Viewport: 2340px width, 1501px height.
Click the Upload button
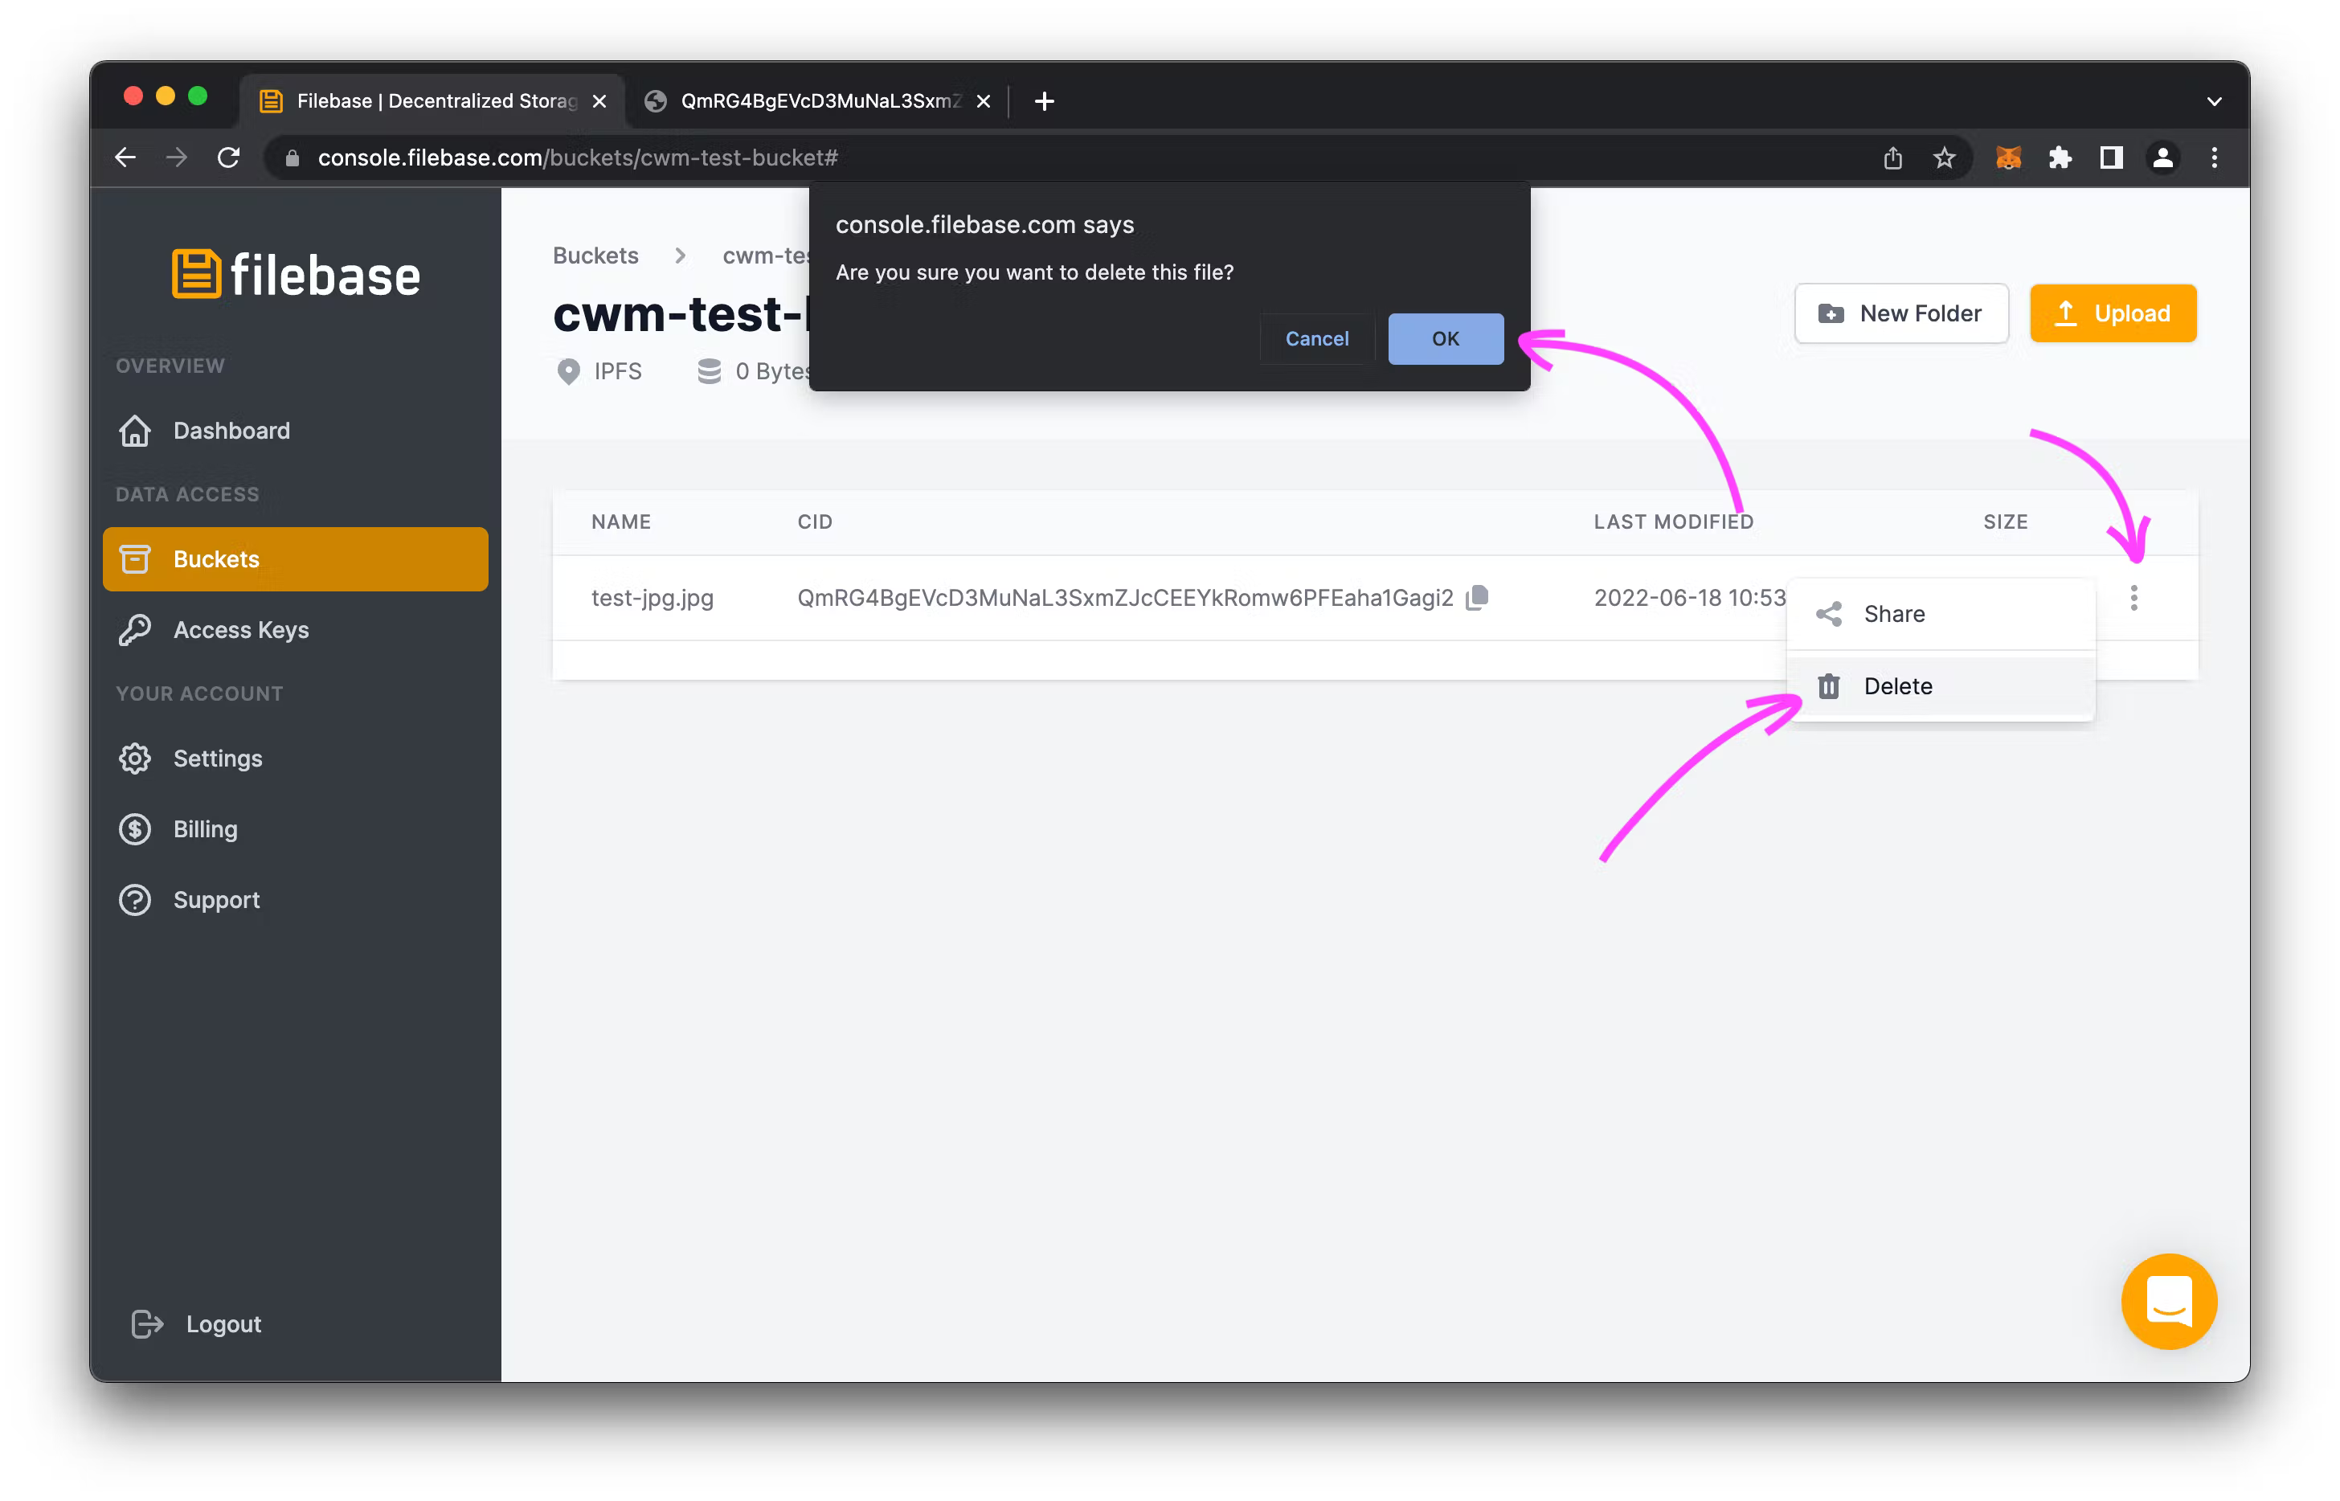(x=2113, y=312)
